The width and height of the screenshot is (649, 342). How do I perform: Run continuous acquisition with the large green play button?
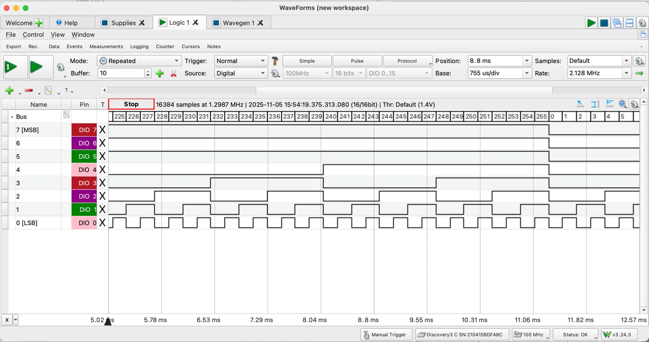click(41, 67)
